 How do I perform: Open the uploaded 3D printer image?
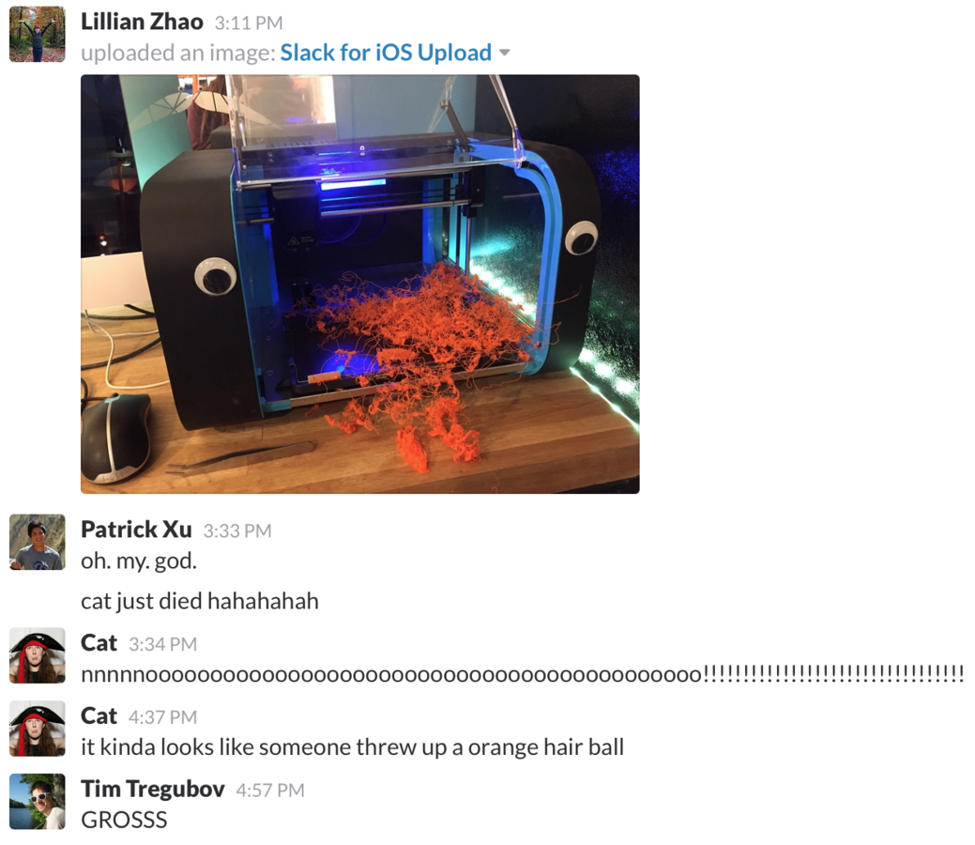[x=360, y=284]
